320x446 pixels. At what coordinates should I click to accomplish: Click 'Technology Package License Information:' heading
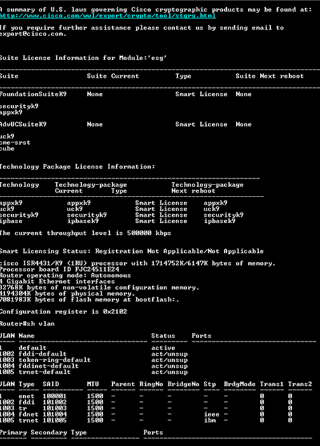click(x=78, y=167)
